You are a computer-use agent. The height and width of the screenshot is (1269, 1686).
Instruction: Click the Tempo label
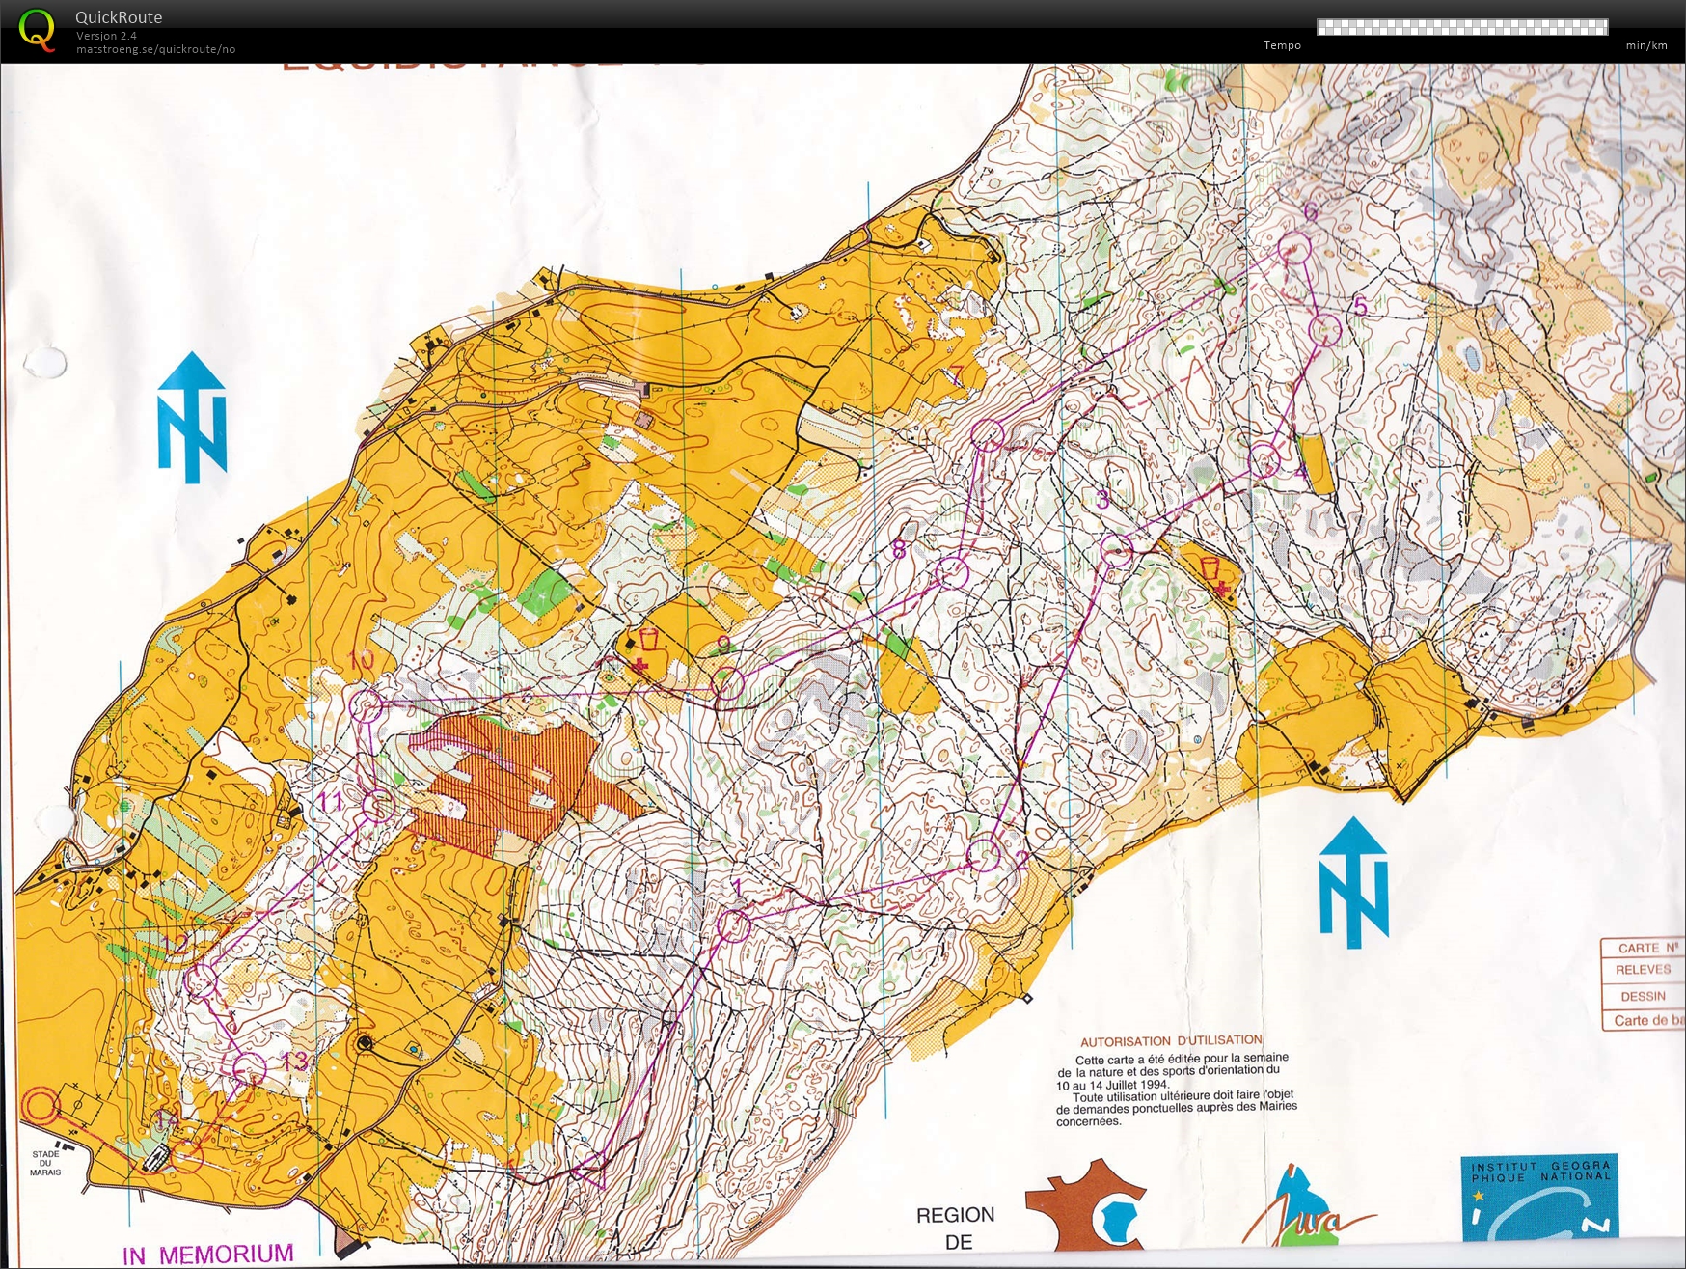click(x=1282, y=45)
